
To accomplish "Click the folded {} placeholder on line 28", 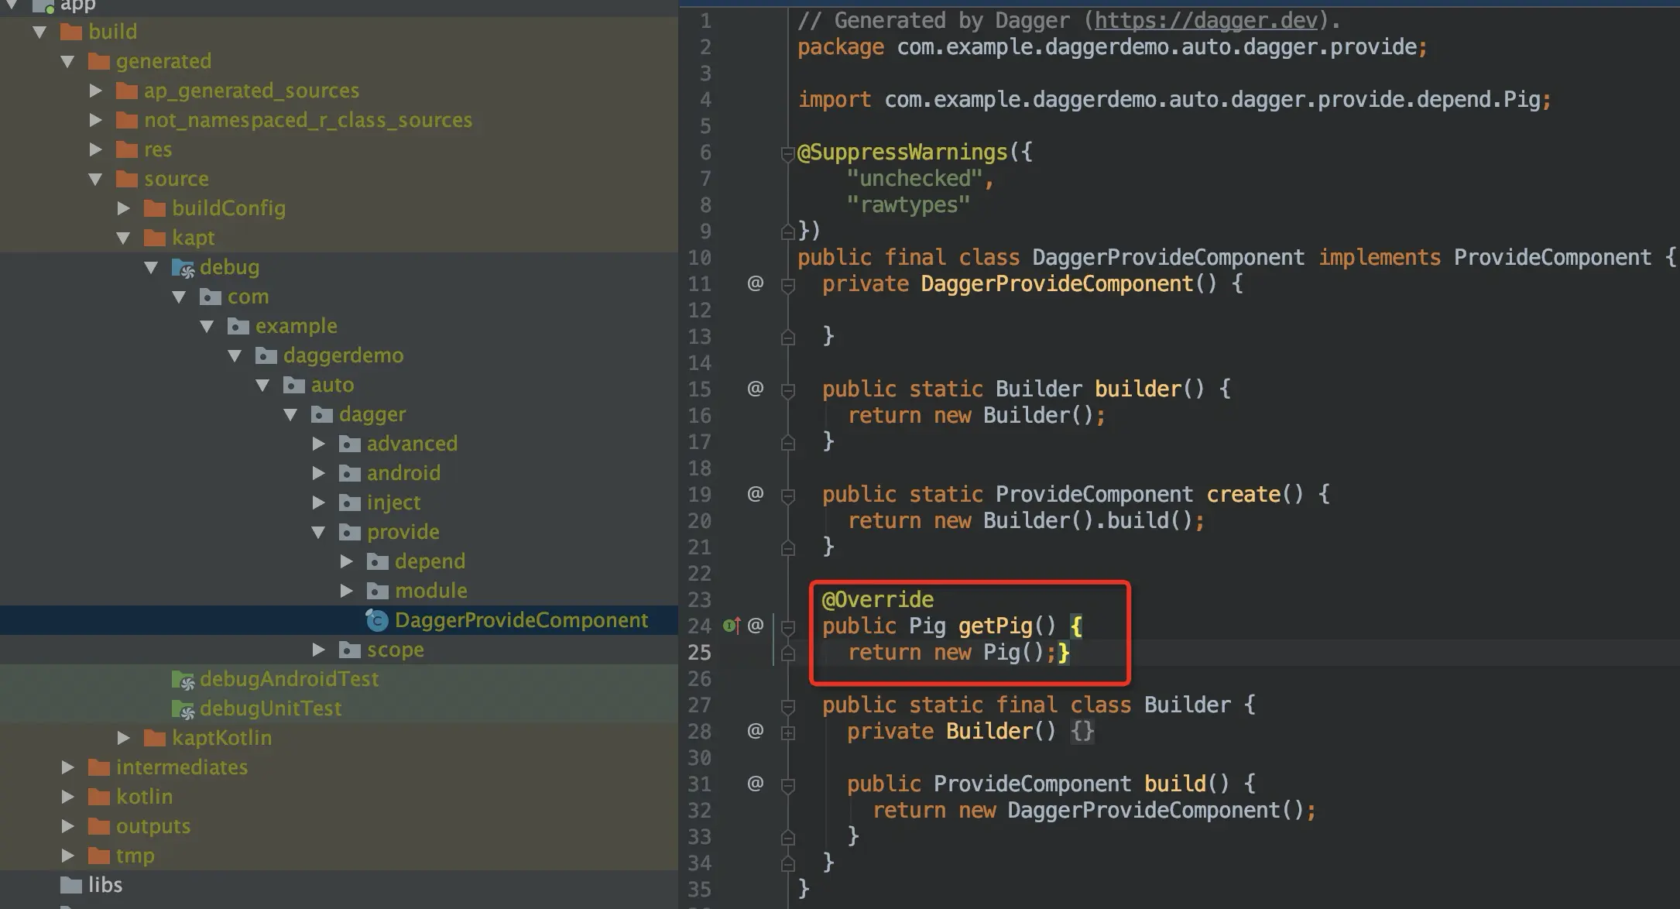I will (x=1082, y=732).
